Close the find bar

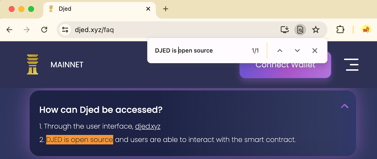point(315,51)
